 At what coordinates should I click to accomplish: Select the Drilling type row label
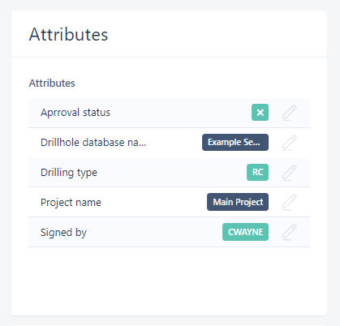[x=69, y=173]
